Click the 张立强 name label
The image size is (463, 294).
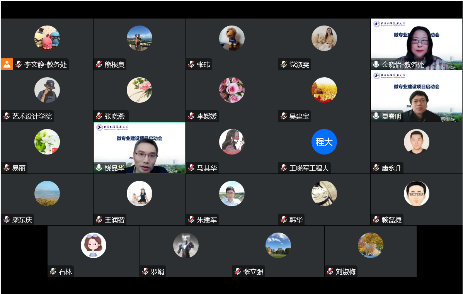(x=253, y=272)
